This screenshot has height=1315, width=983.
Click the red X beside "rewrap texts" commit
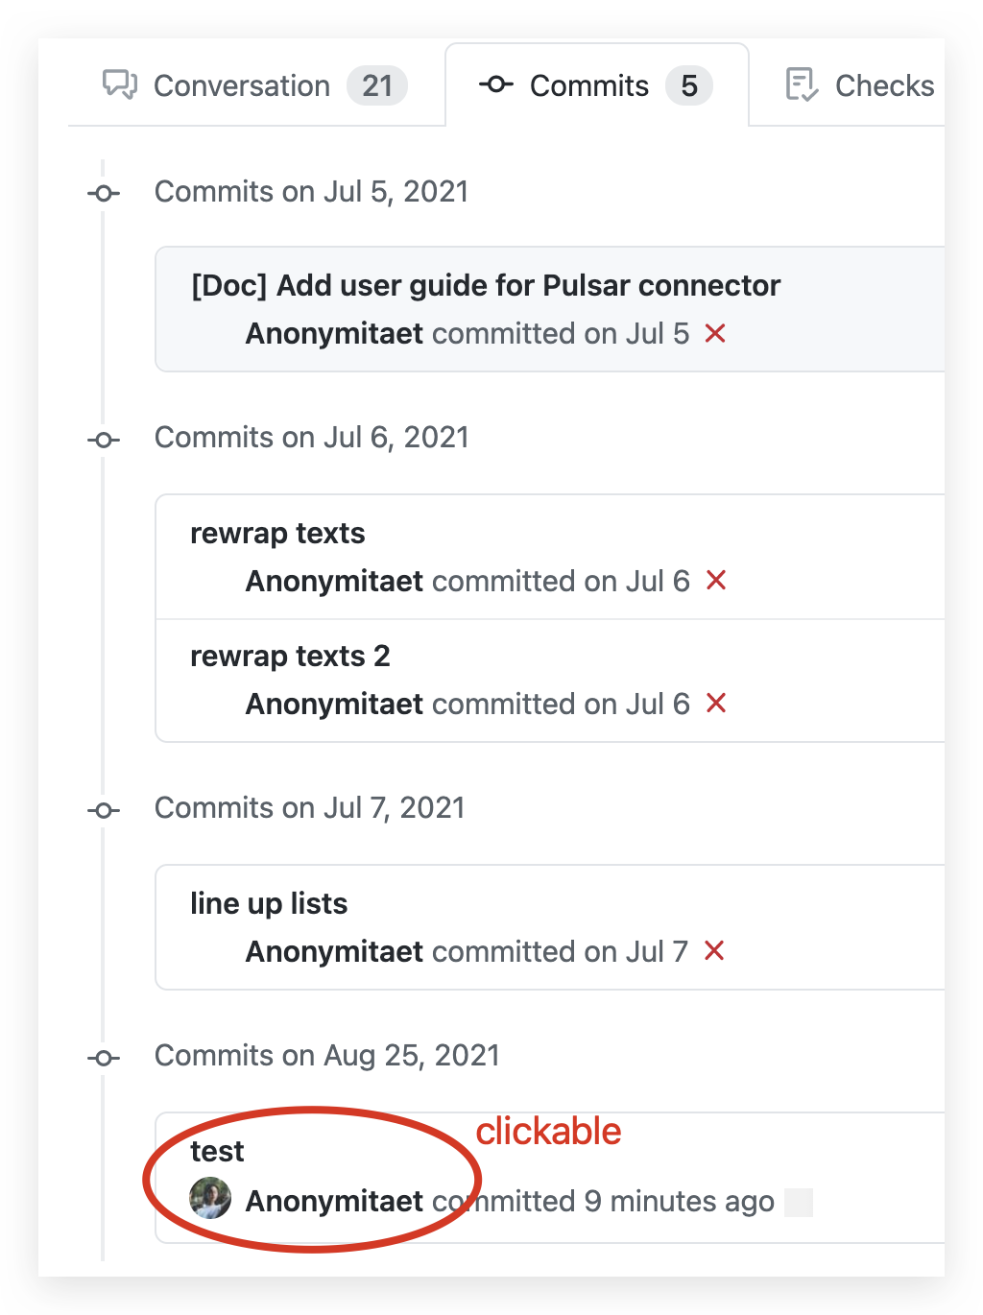pyautogui.click(x=716, y=581)
